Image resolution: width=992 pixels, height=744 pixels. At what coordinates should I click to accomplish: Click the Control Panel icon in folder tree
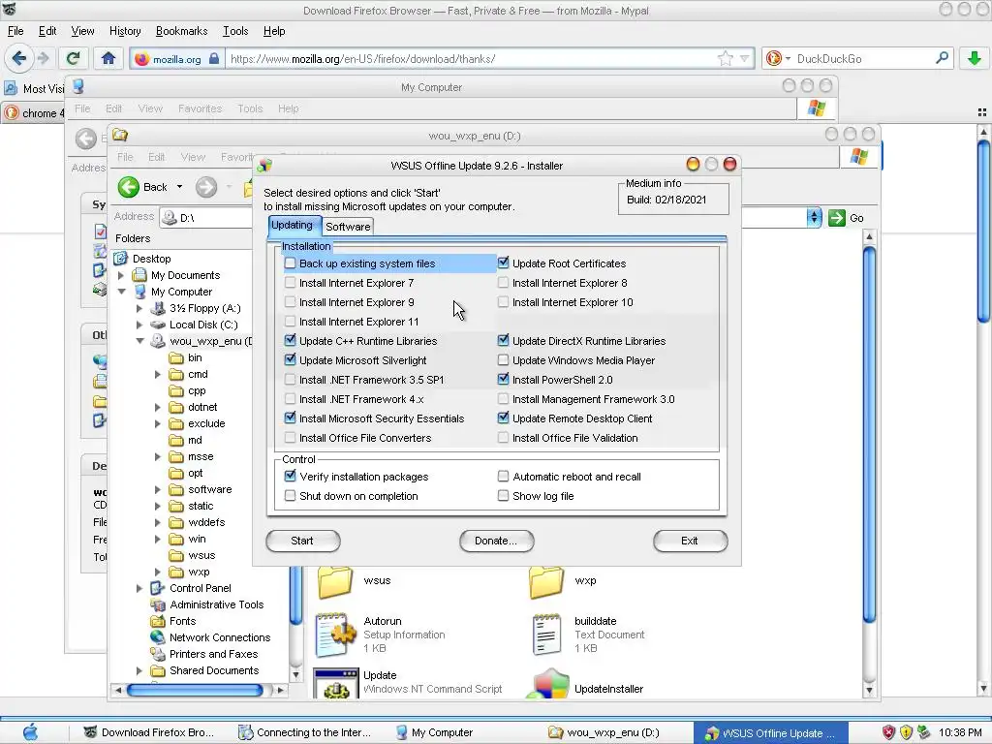157,588
